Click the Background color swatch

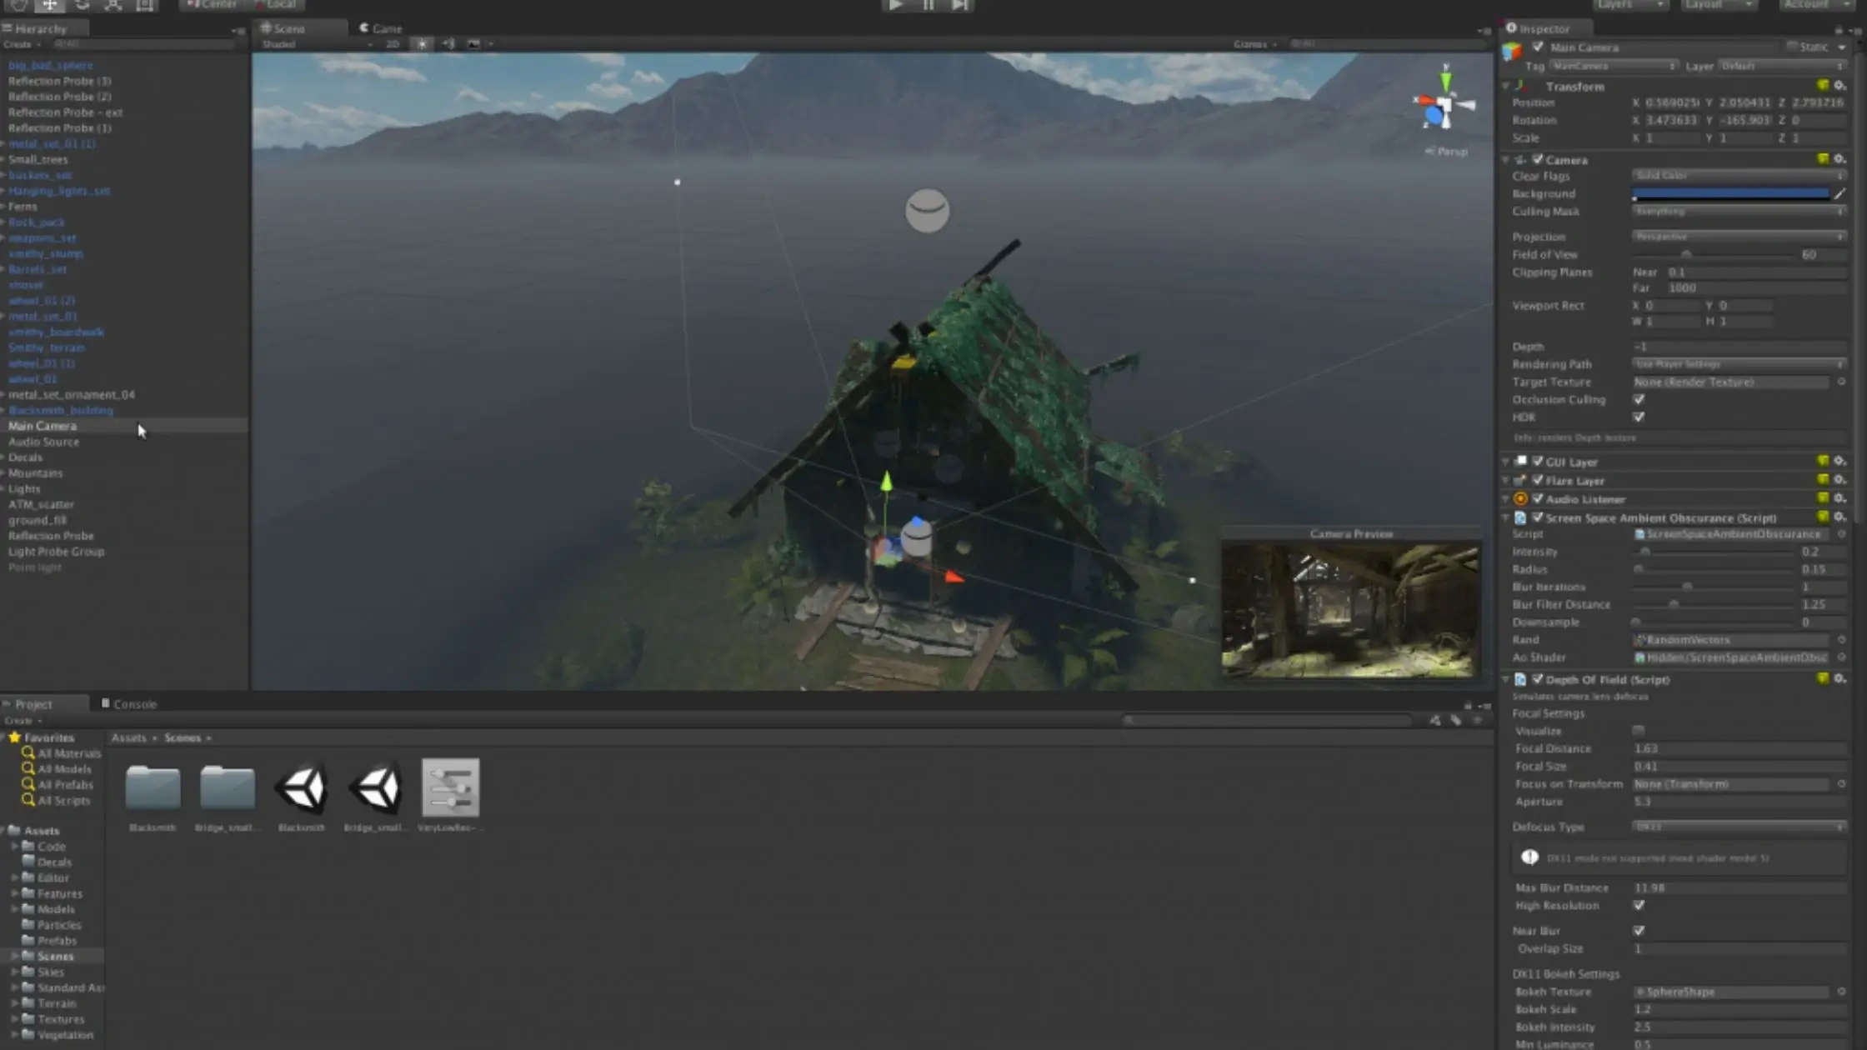point(1730,194)
